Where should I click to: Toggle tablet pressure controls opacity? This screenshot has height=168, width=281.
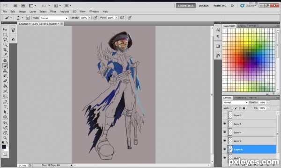96,18
